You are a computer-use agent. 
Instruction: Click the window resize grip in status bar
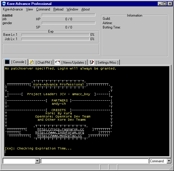coord(171,168)
